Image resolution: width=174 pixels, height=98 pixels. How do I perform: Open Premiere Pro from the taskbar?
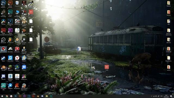click(x=24, y=96)
